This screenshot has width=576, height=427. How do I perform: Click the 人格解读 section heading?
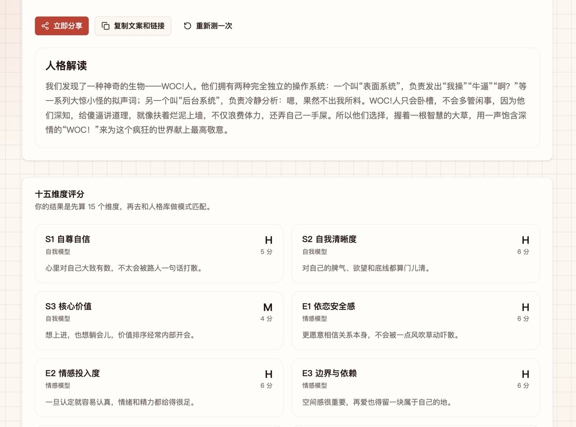pos(66,66)
